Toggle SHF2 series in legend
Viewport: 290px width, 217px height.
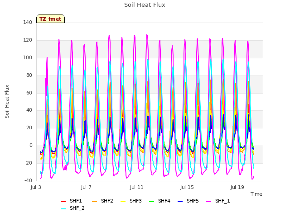102,201
